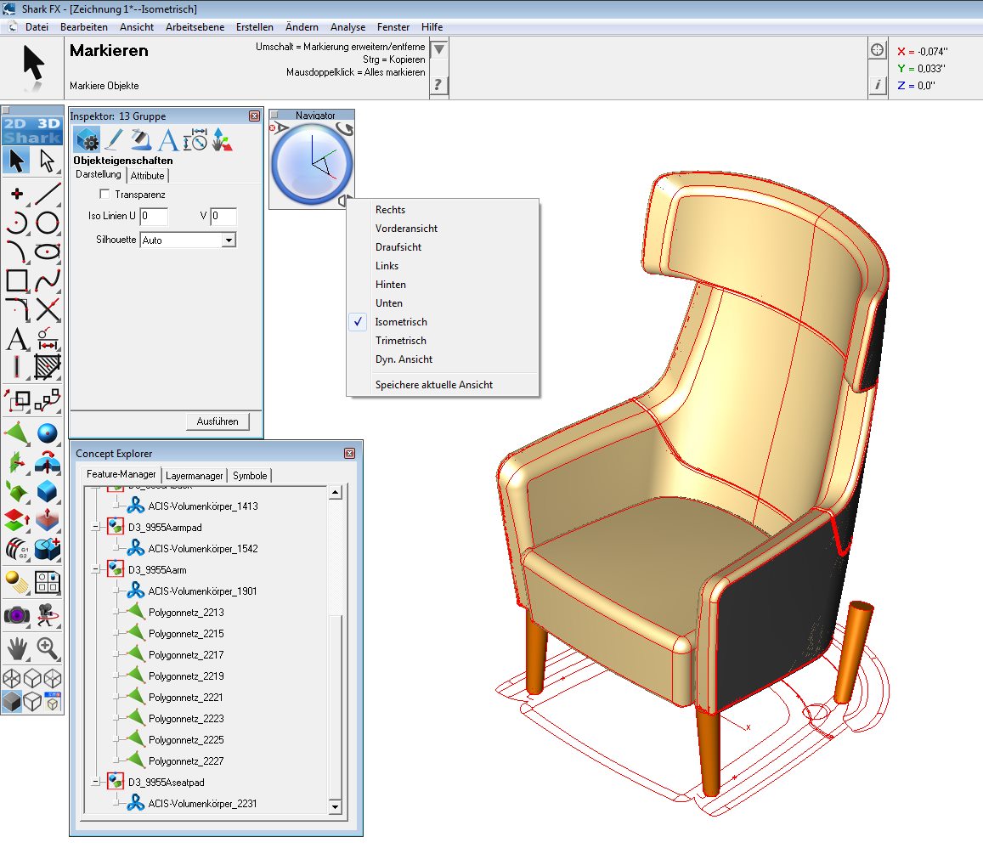The height and width of the screenshot is (848, 983).
Task: Activate the Text tool in the toolbox
Action: (x=17, y=340)
